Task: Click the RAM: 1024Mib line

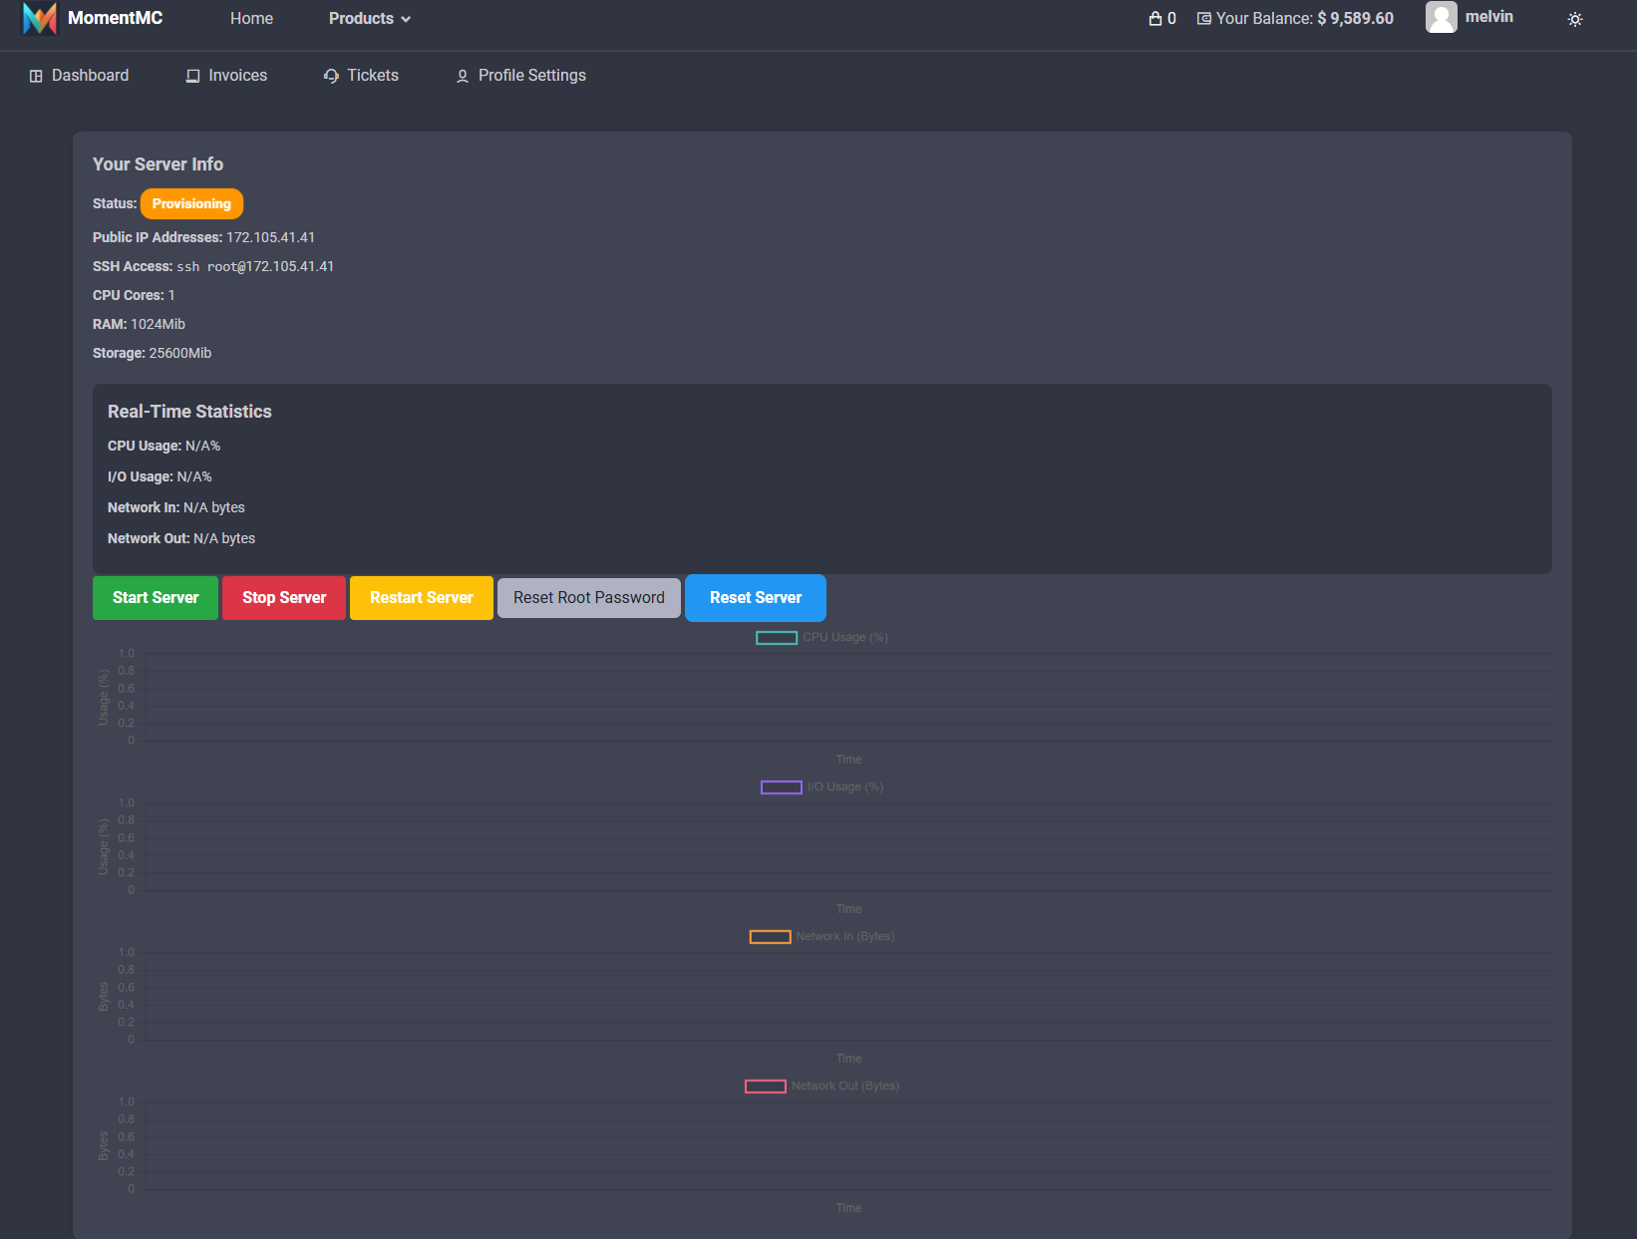Action: (x=139, y=324)
